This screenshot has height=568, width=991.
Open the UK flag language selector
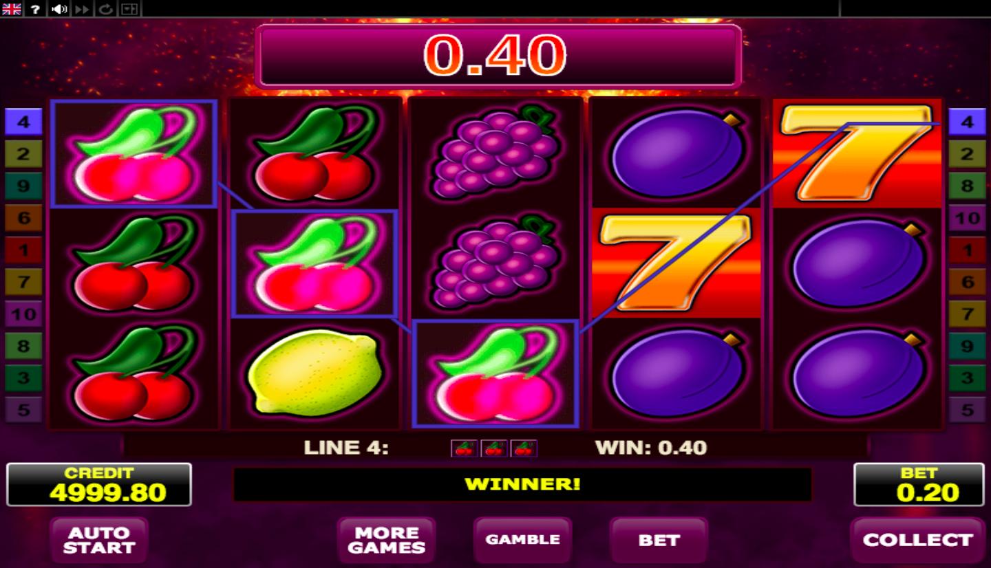12,9
